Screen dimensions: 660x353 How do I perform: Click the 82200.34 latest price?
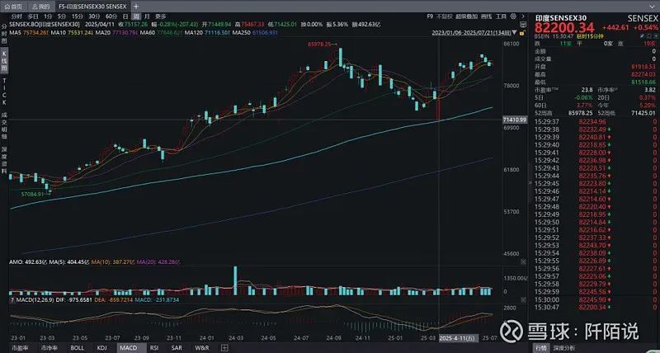[x=564, y=28]
